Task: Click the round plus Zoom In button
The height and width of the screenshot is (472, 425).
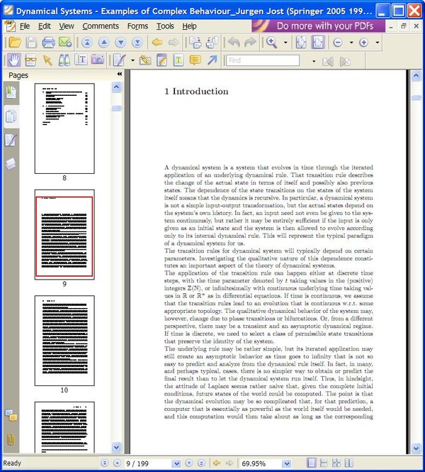Action: point(363,43)
